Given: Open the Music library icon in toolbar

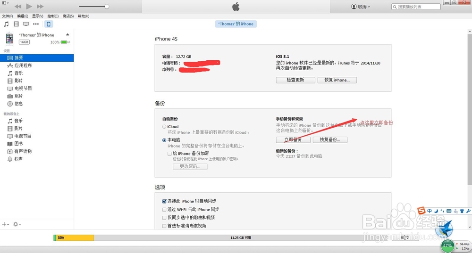Looking at the screenshot, I should (x=6, y=24).
